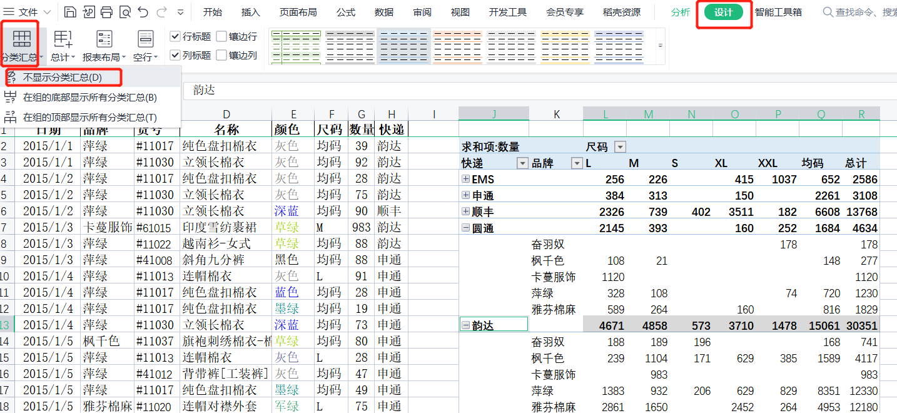This screenshot has height=413, width=897.
Task: Choose 在组的底部显示所有分类汇总(B) option
Action: click(x=89, y=97)
